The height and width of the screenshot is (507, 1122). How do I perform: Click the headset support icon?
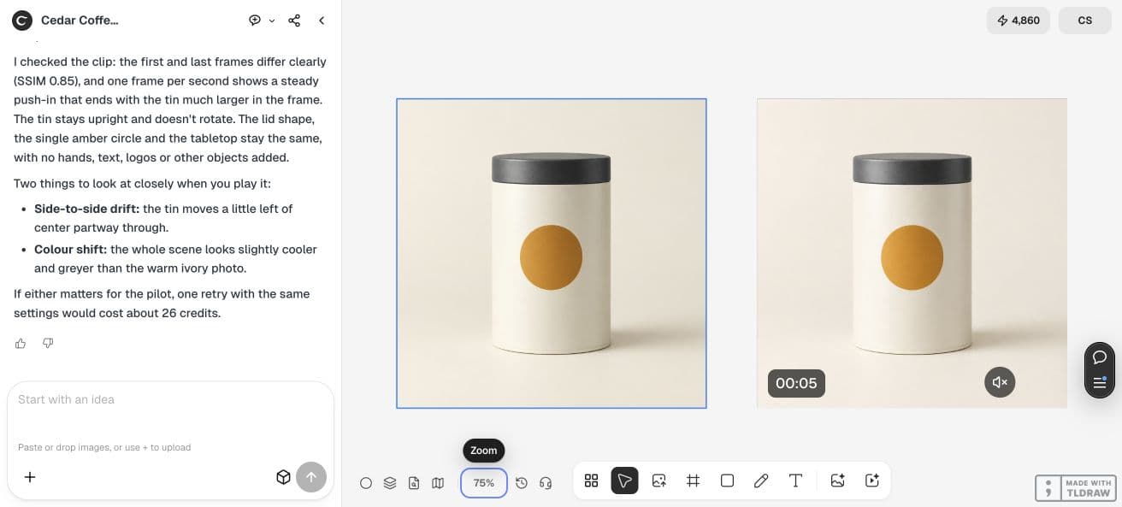(546, 483)
